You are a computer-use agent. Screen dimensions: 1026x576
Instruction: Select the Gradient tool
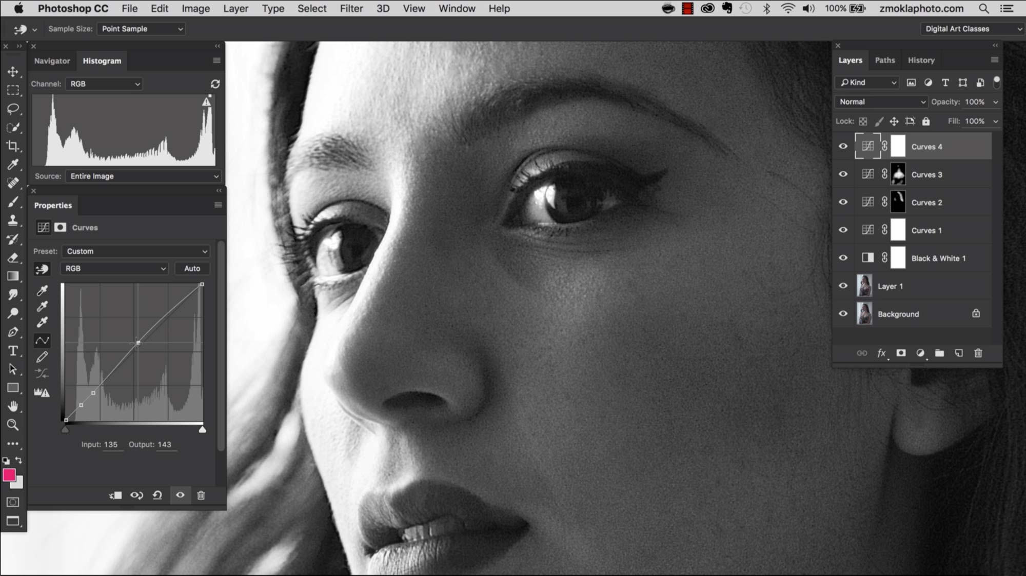click(13, 276)
